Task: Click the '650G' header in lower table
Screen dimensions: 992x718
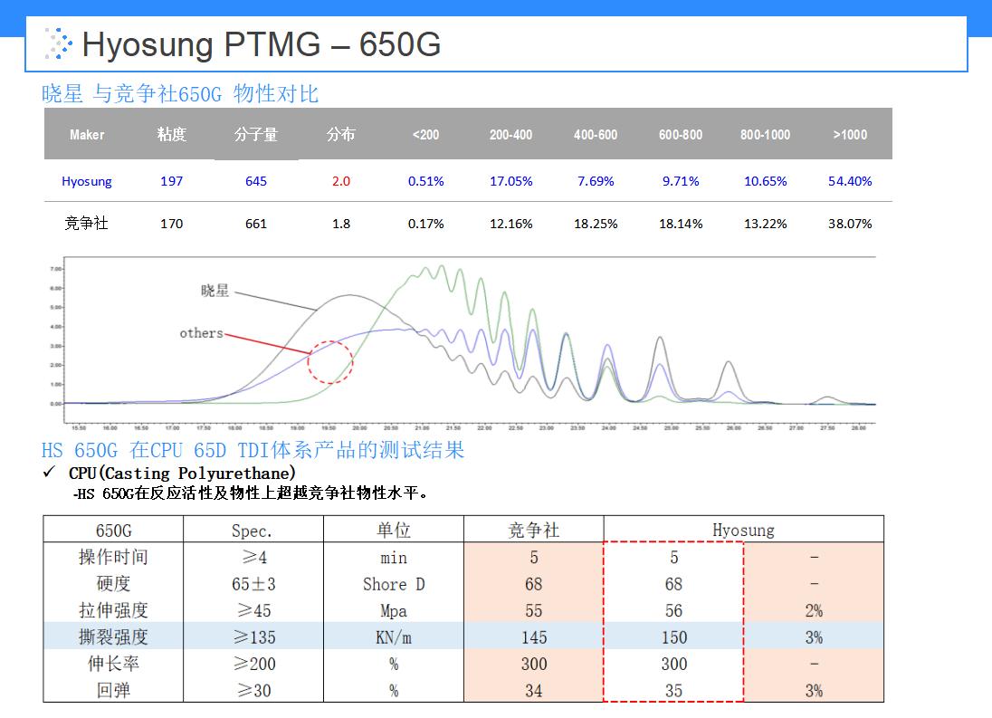Action: [x=113, y=530]
